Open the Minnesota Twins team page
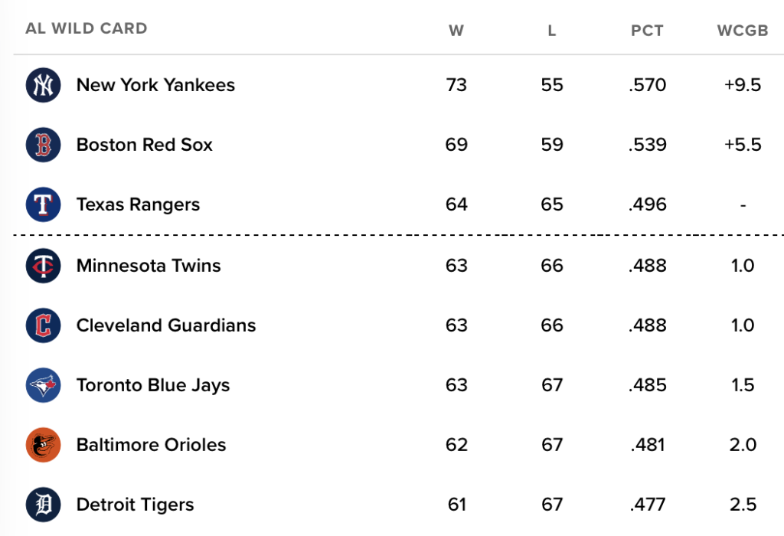Screen dimensions: 784x536 tap(149, 266)
